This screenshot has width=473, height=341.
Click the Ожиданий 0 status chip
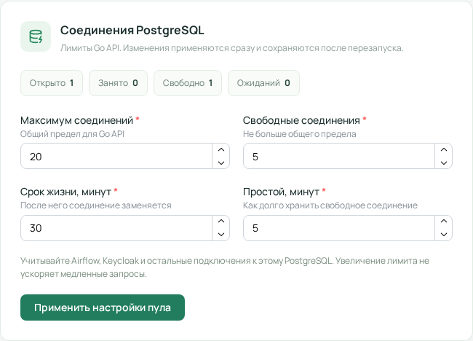pos(263,83)
